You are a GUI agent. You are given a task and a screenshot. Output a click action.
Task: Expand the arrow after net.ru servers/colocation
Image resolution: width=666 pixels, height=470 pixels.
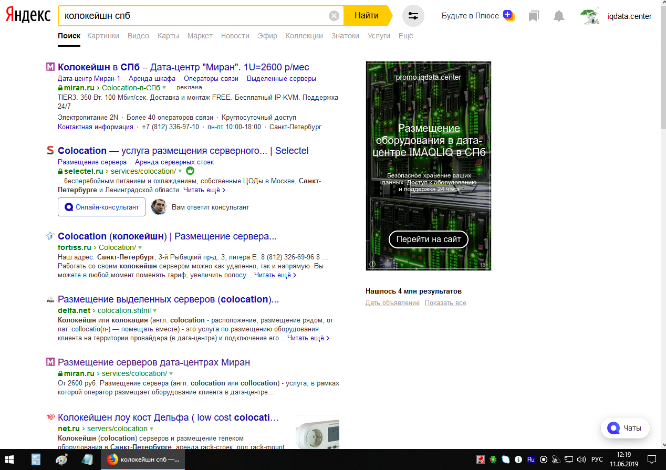[x=152, y=429]
